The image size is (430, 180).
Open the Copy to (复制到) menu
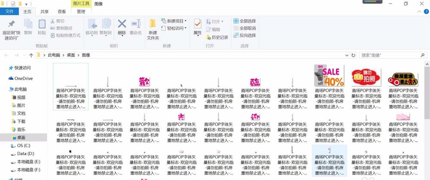coord(106,27)
